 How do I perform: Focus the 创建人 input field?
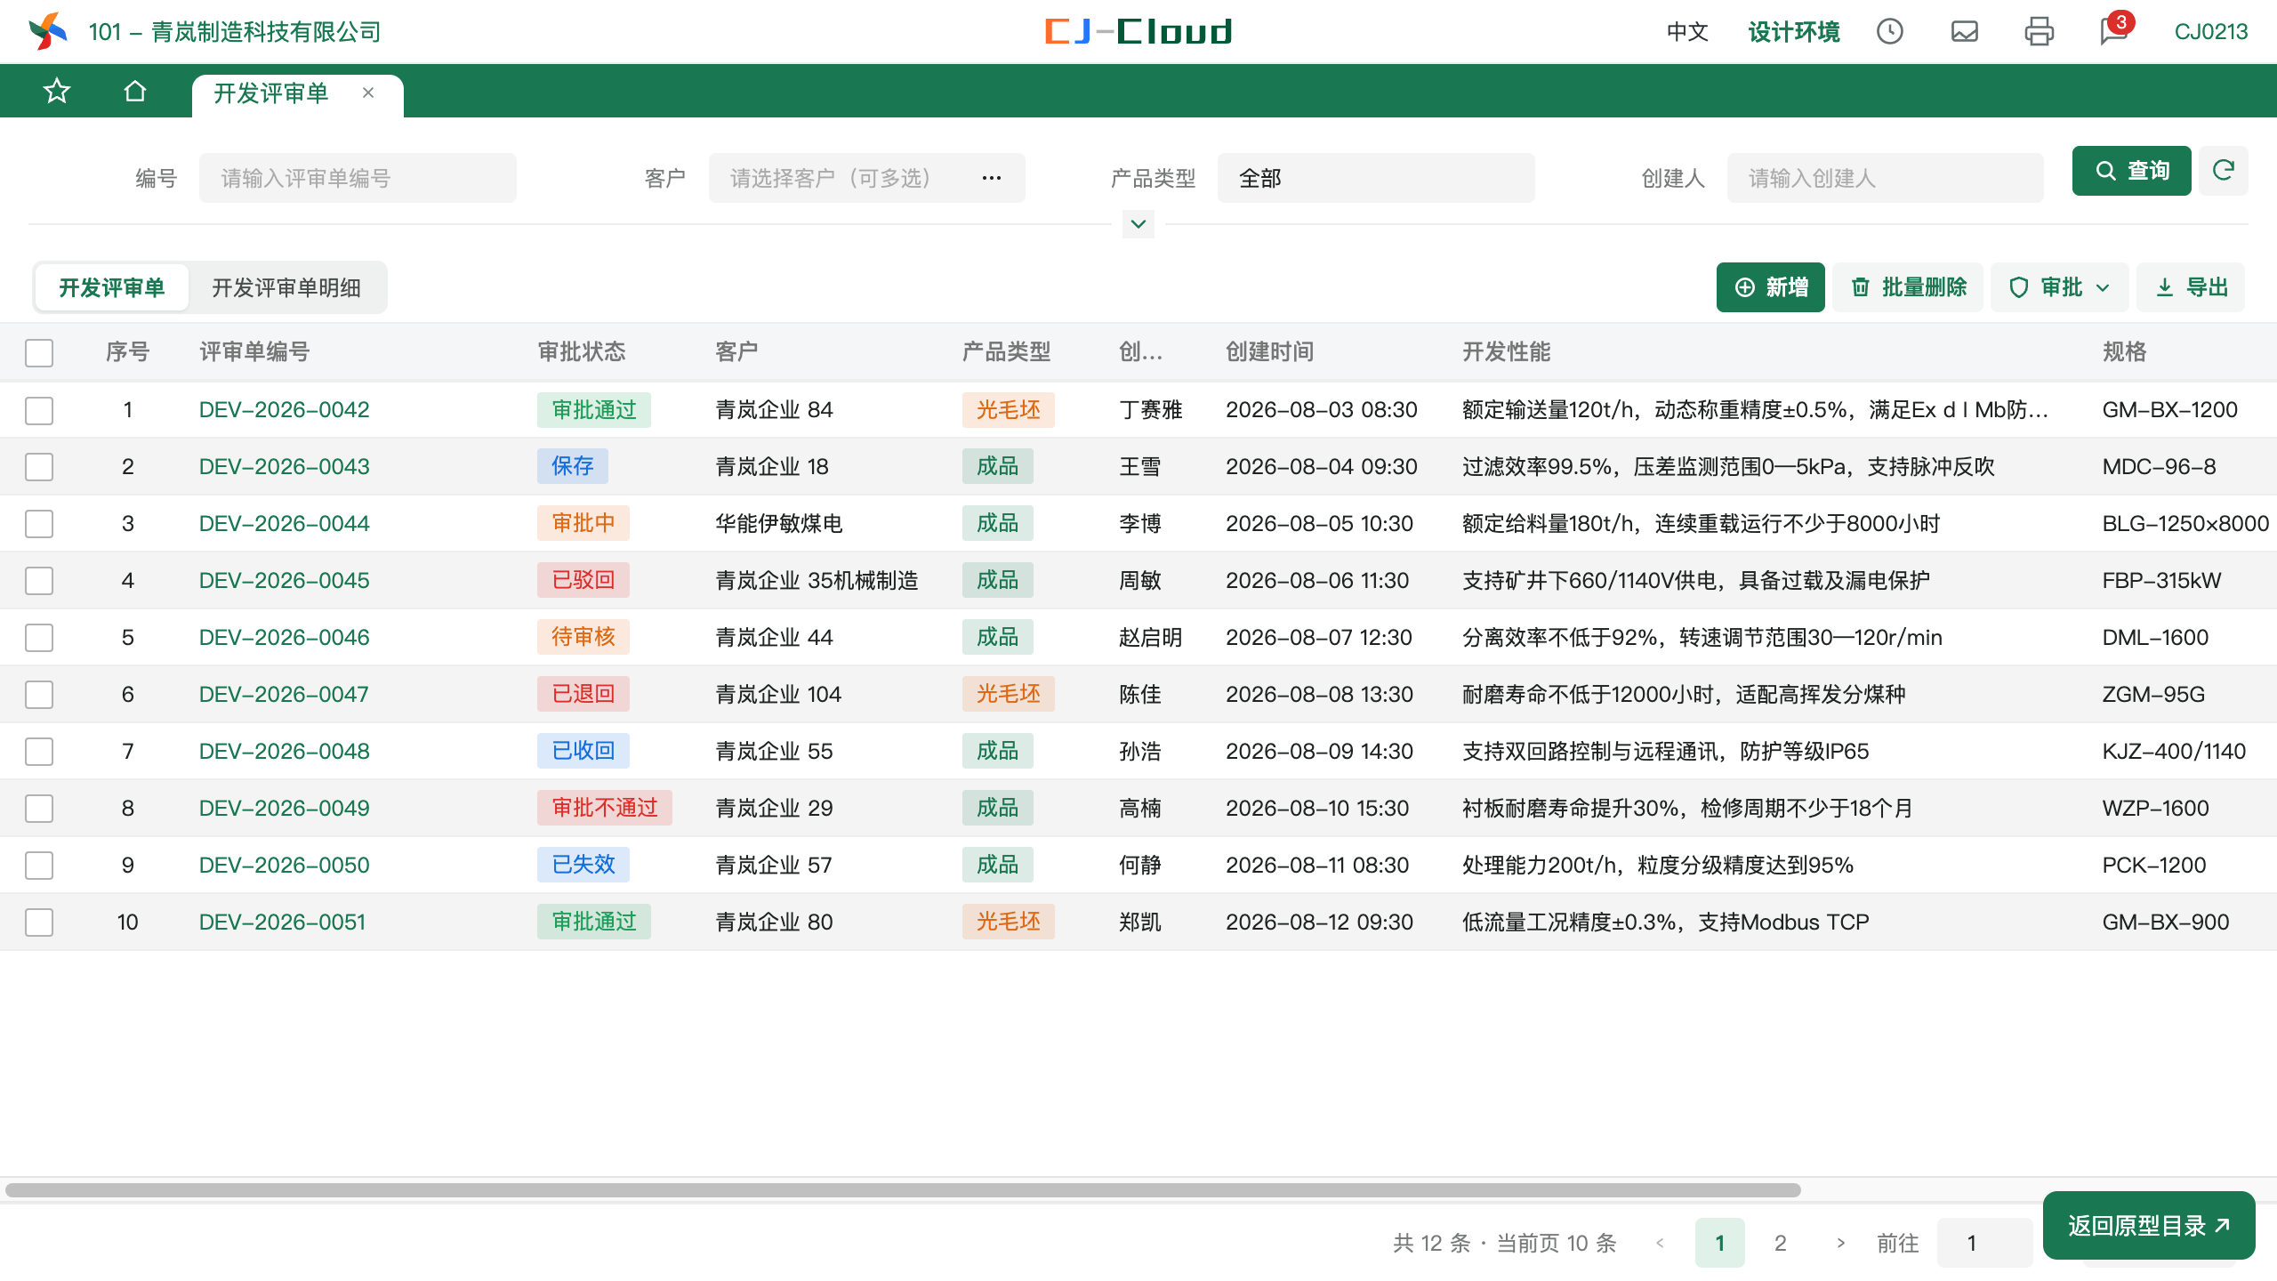point(1885,178)
